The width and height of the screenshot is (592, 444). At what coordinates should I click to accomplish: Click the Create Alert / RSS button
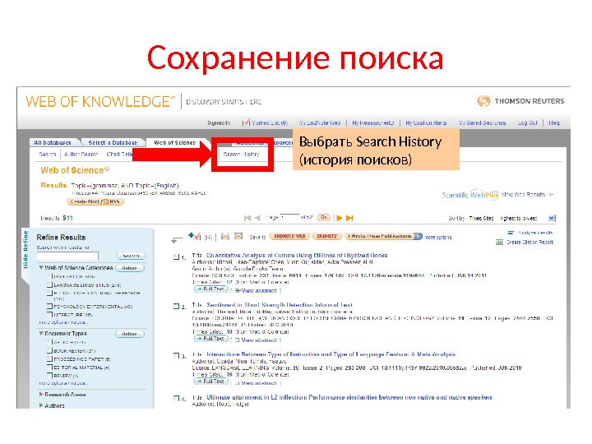tap(95, 201)
